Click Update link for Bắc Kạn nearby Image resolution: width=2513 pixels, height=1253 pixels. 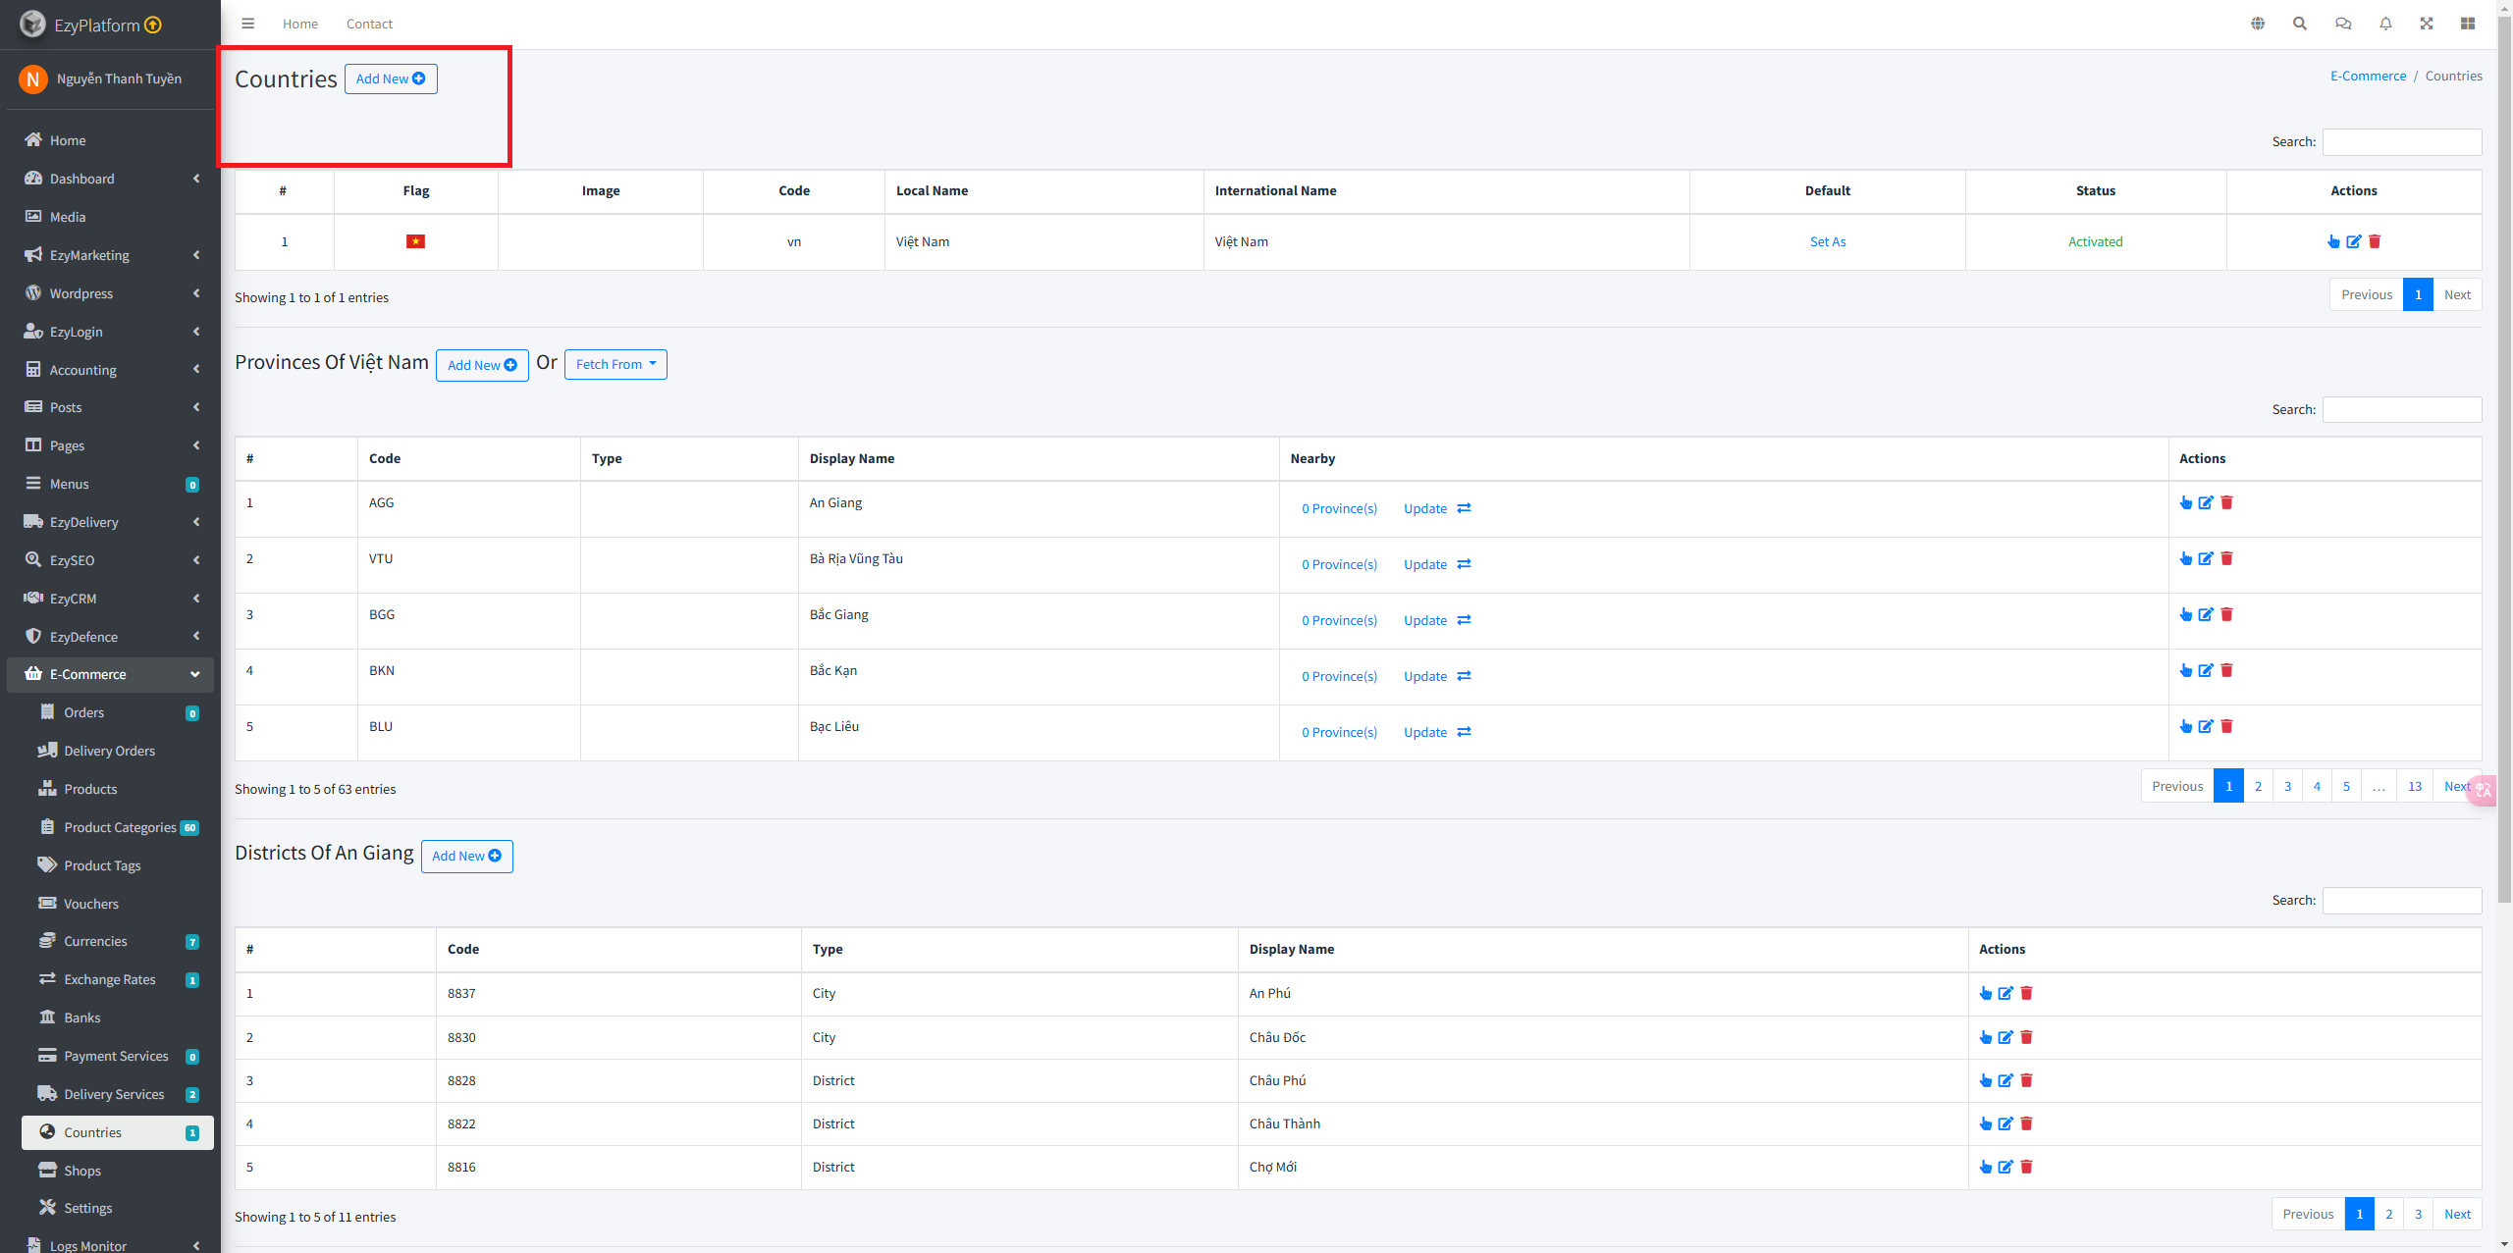(x=1425, y=676)
